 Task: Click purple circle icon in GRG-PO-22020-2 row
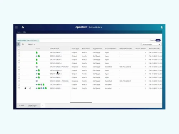pyautogui.click(x=41, y=85)
